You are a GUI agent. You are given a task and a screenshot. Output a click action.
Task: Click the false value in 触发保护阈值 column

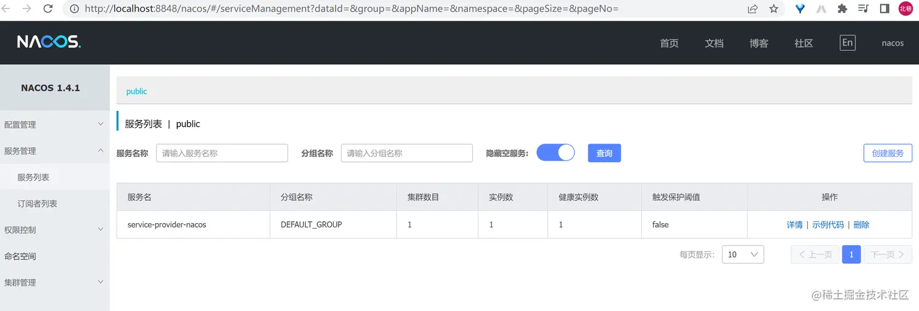[x=661, y=225]
